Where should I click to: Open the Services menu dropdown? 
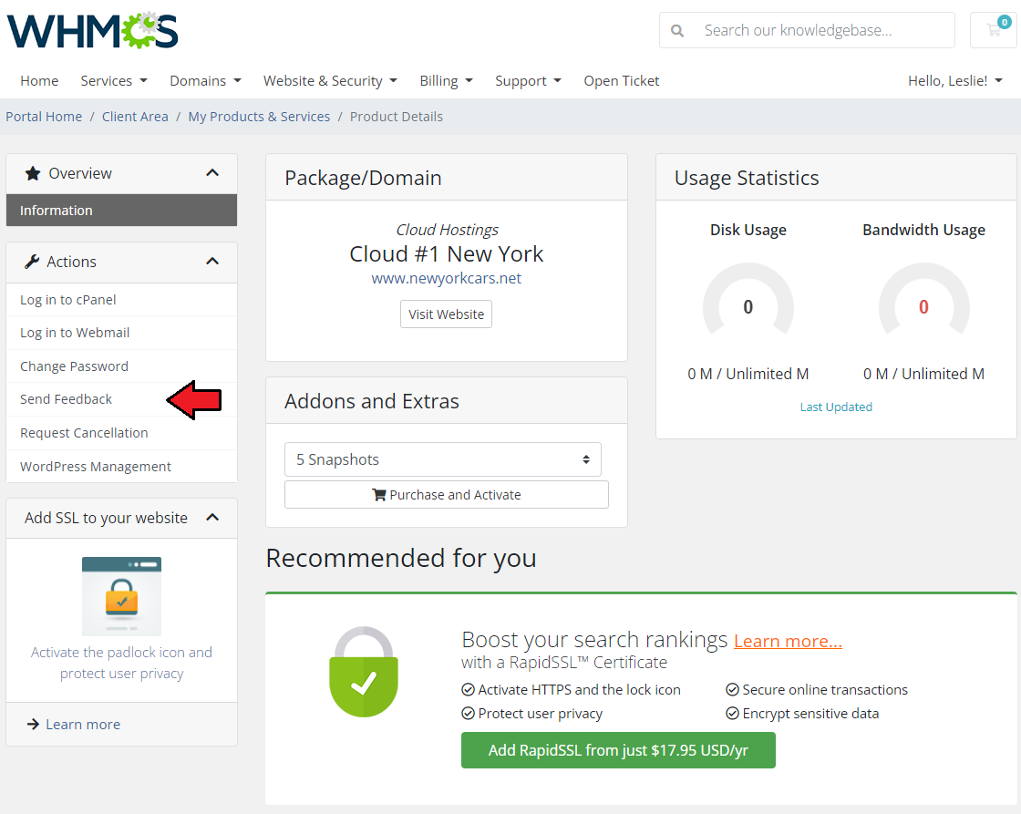pos(114,81)
